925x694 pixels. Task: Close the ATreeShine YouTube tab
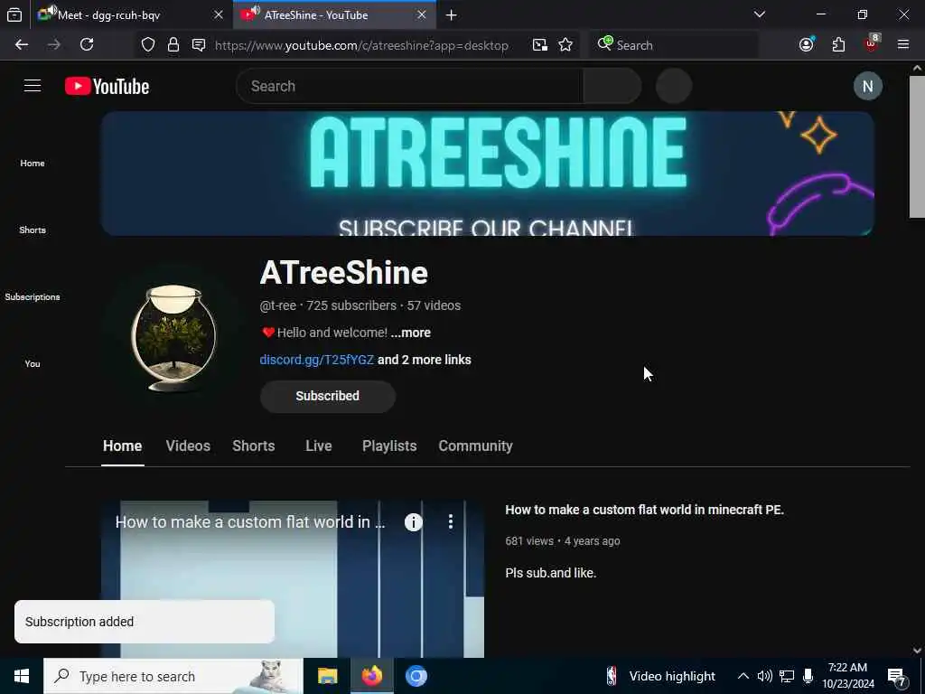(x=422, y=15)
